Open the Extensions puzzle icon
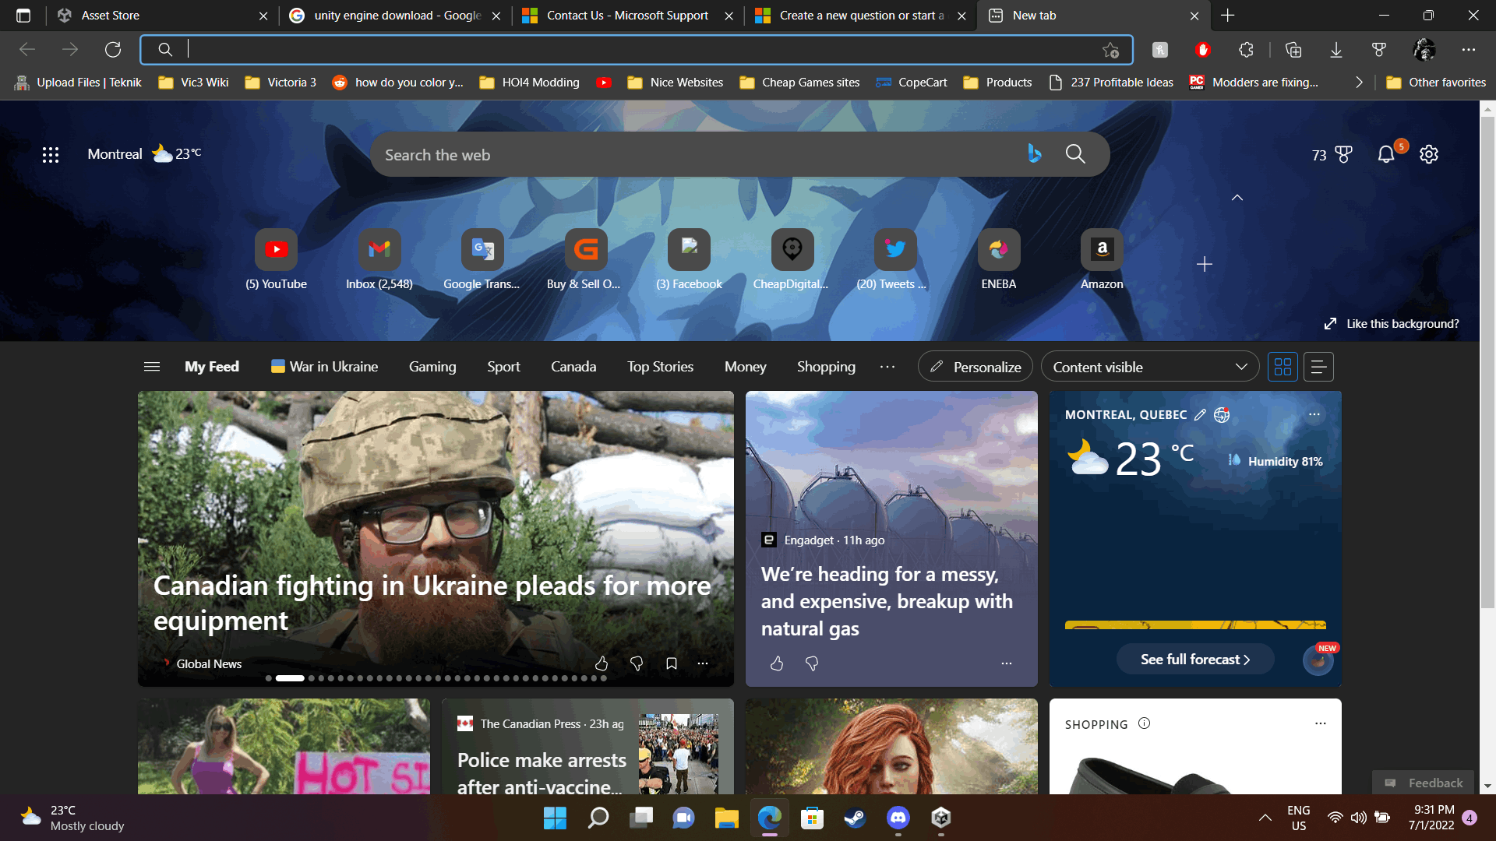The image size is (1496, 841). tap(1246, 50)
